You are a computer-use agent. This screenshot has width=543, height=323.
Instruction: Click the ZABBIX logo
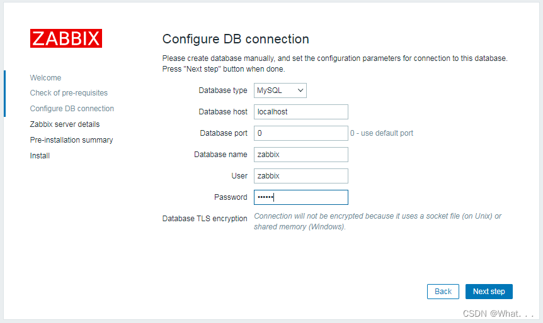point(66,38)
